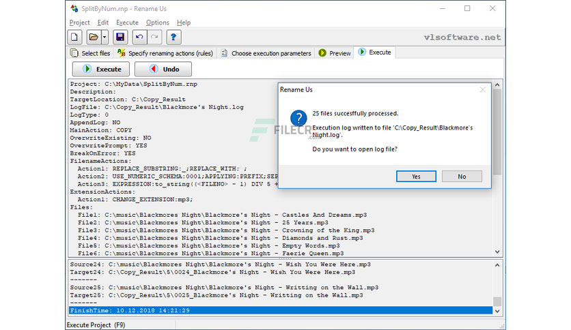This screenshot has width=571, height=330.
Task: Switch to Select files tab
Action: [x=90, y=53]
